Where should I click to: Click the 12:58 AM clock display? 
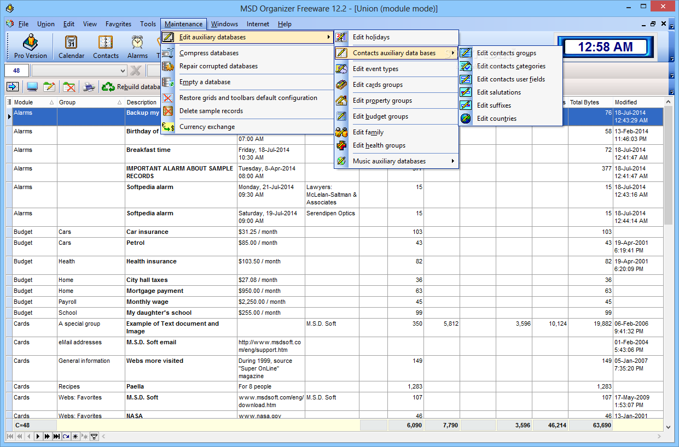pyautogui.click(x=605, y=48)
